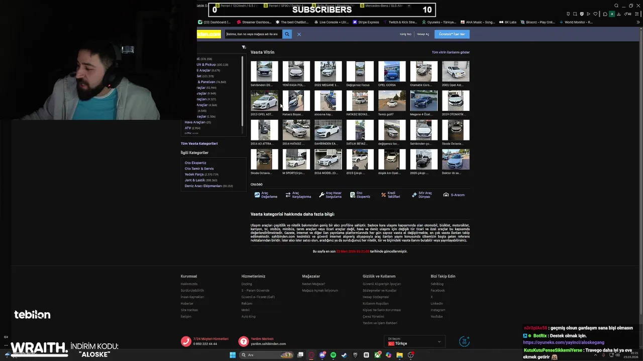Open Steam from the taskbar
This screenshot has width=643, height=361.
(345, 355)
